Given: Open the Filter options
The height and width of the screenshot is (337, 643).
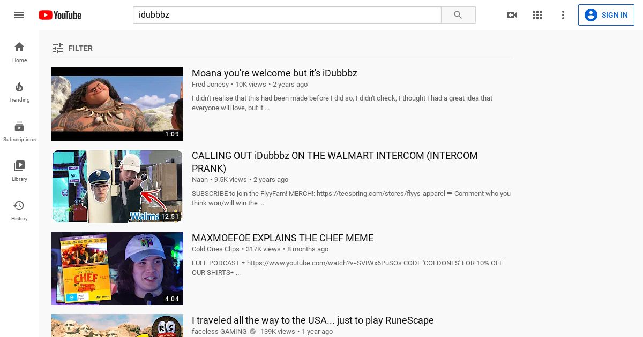Looking at the screenshot, I should (x=73, y=48).
